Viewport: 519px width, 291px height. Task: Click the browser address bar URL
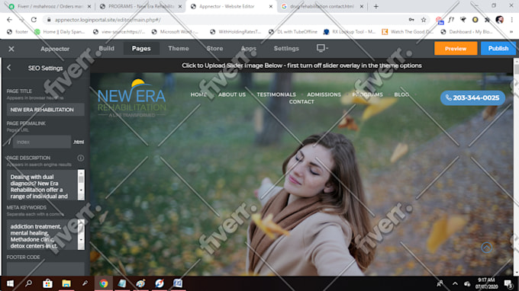(x=108, y=20)
